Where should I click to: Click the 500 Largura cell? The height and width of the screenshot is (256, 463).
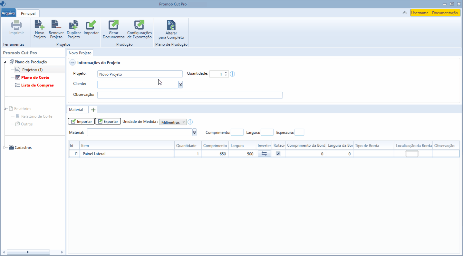pos(242,154)
